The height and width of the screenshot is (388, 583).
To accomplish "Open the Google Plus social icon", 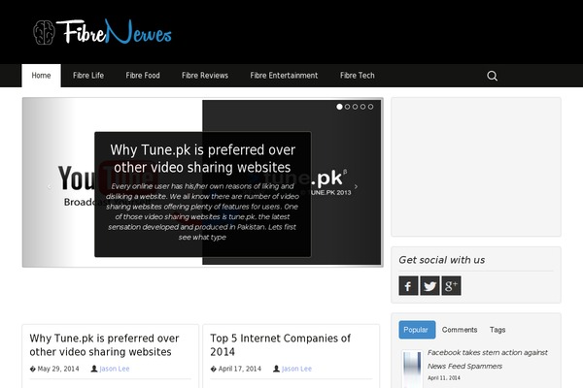I will coord(451,286).
